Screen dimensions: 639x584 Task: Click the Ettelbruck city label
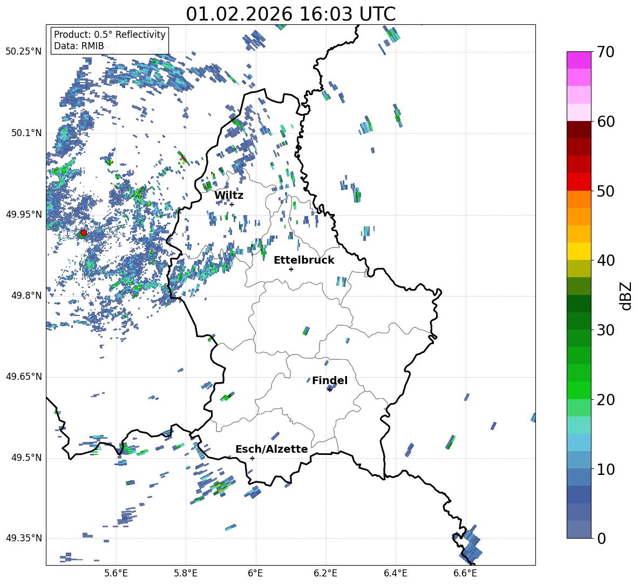click(304, 260)
